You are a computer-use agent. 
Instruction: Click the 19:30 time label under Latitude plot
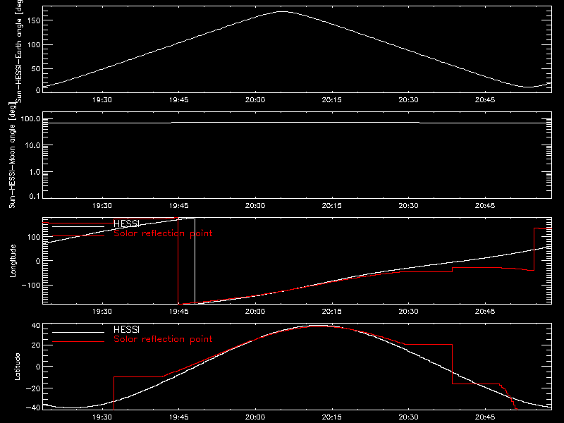[102, 417]
